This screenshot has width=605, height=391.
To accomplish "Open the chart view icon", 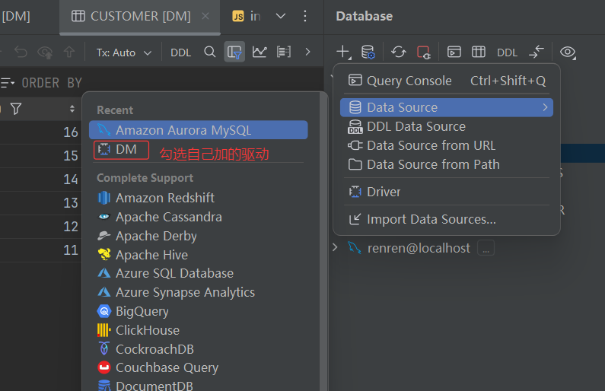I will point(260,52).
